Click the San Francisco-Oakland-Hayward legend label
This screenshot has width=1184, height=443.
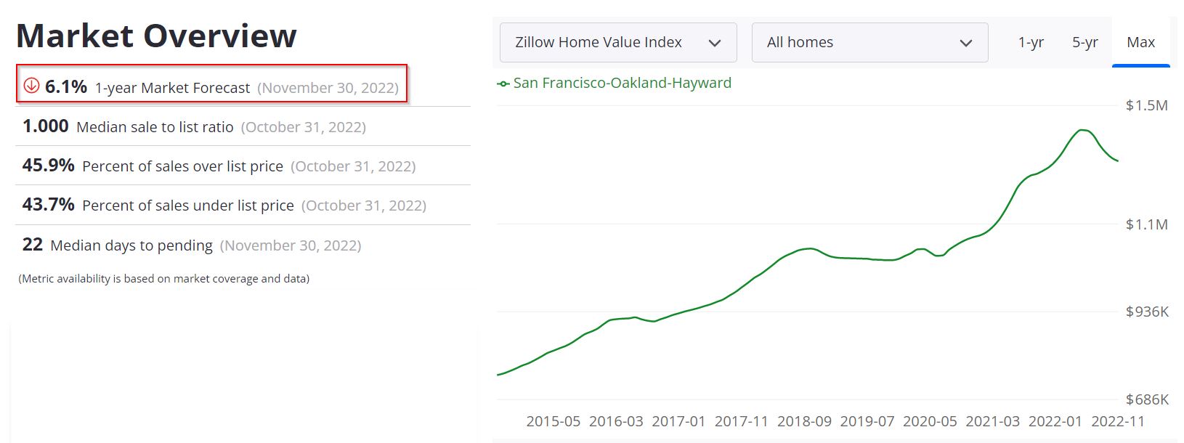point(622,83)
